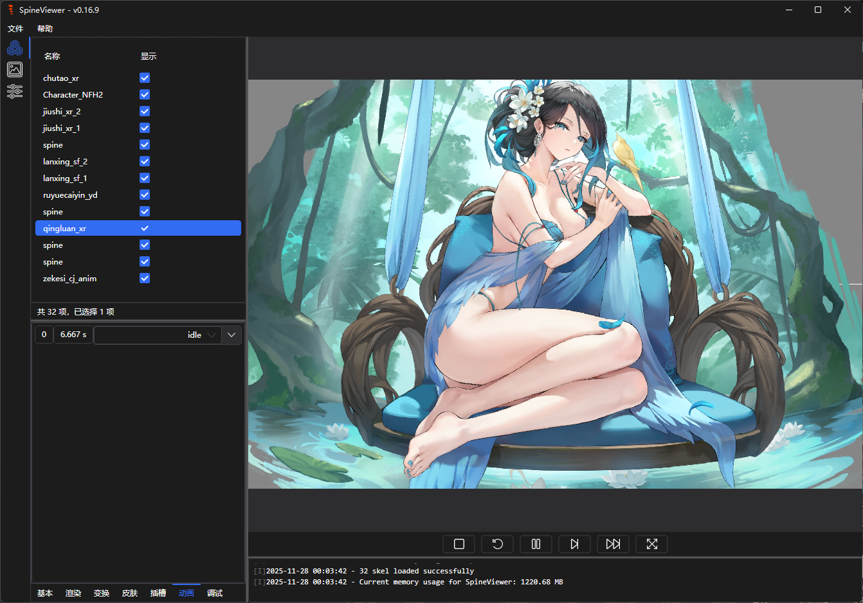Click the highlighted qingluan_xr row
The image size is (863, 603).
pyautogui.click(x=138, y=228)
